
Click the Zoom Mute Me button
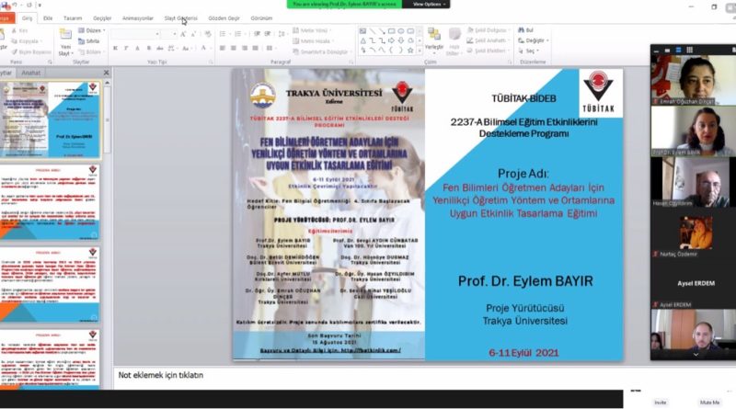(709, 403)
